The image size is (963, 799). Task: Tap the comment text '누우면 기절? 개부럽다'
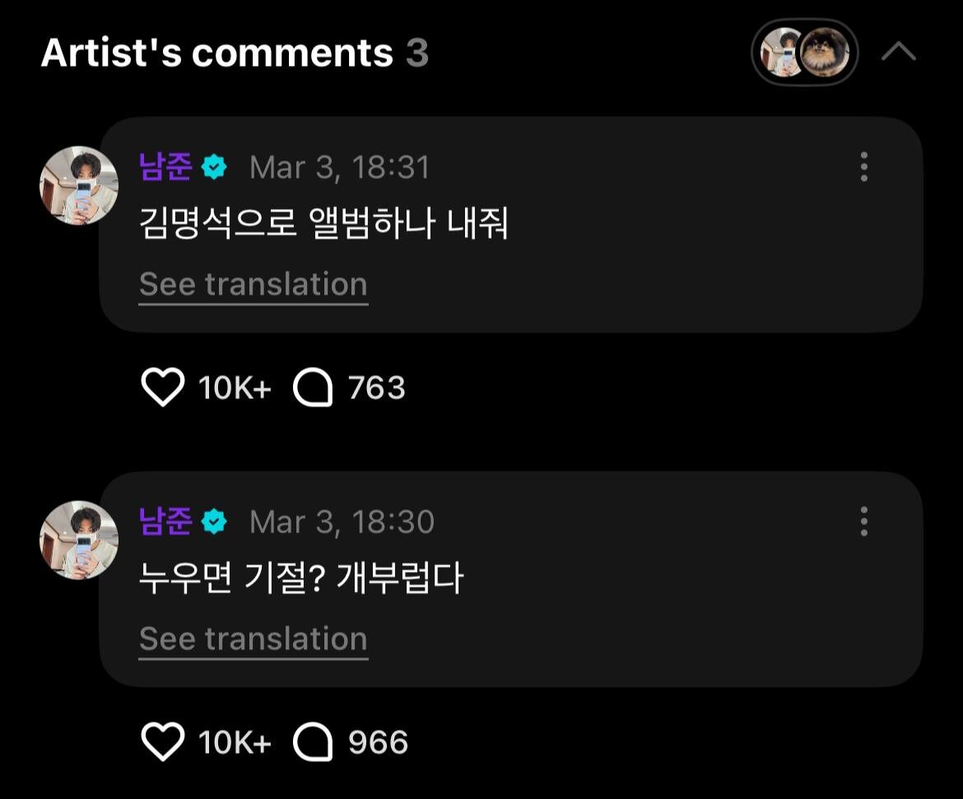click(x=301, y=580)
